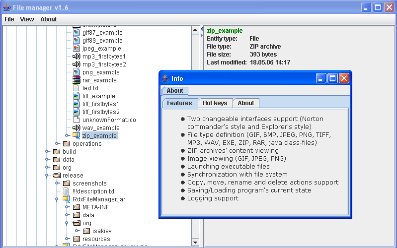Click the text.txt document icon

pyautogui.click(x=76, y=88)
